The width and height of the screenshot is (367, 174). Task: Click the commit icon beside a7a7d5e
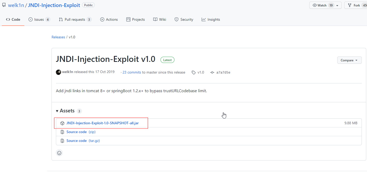click(212, 72)
